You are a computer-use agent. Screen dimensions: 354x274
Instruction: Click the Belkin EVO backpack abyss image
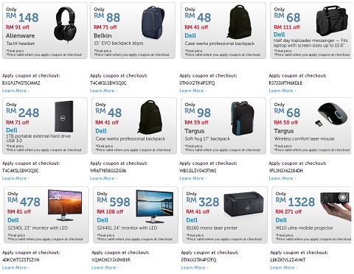click(153, 22)
